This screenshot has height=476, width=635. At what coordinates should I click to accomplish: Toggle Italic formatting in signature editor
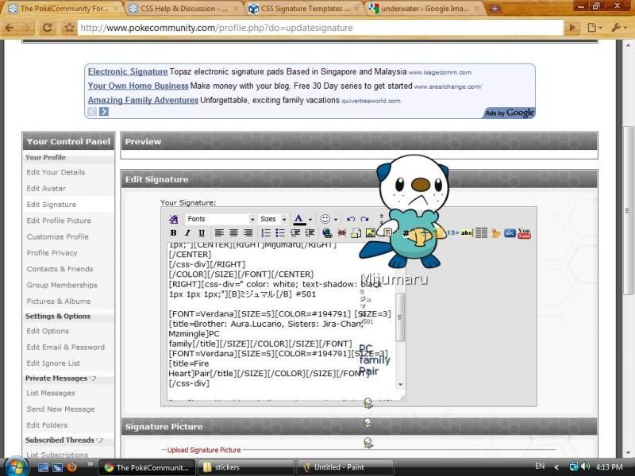tap(187, 233)
